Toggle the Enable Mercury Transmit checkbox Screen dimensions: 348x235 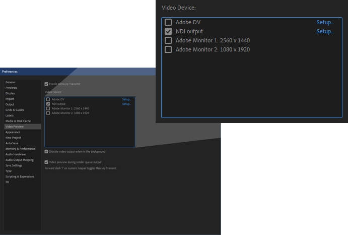click(x=46, y=84)
